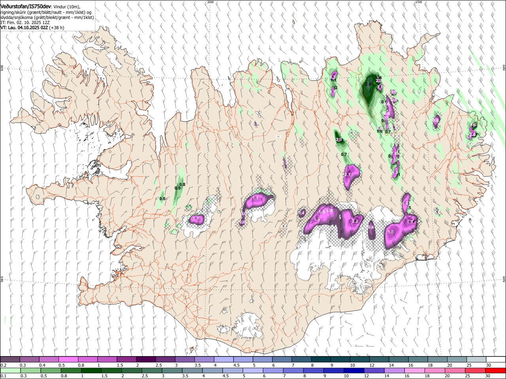506x379 pixels.
Task: Select the gray-blue 4 rain scale swatch
Action: click(213, 370)
